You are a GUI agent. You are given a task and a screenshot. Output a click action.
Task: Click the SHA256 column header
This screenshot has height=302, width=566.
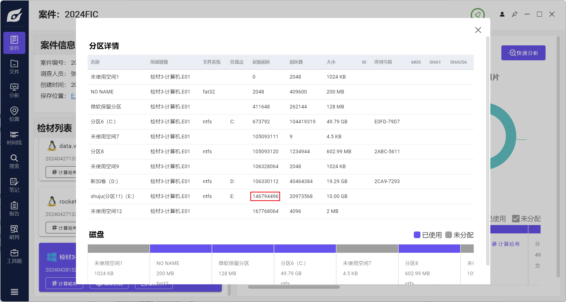(458, 62)
